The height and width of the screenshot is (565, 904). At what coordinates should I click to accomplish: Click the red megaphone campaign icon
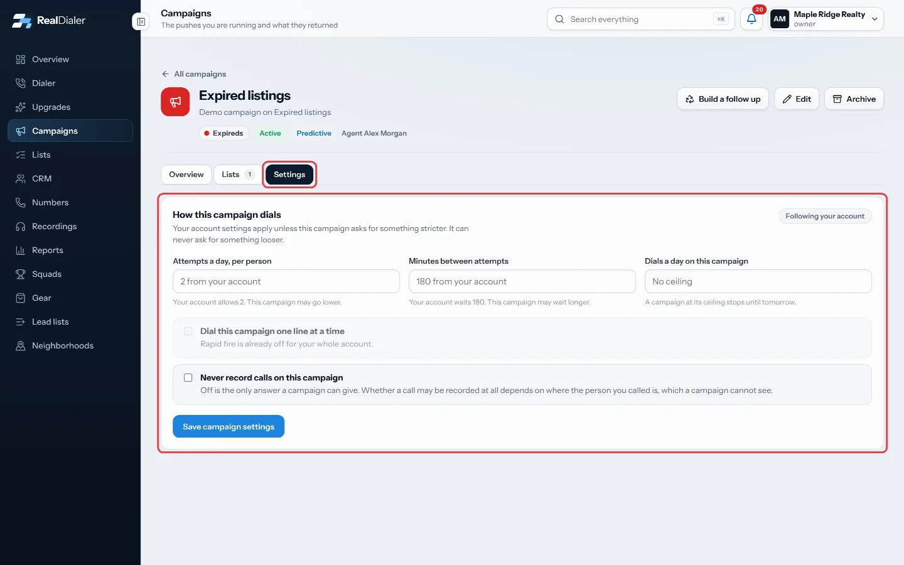point(175,102)
